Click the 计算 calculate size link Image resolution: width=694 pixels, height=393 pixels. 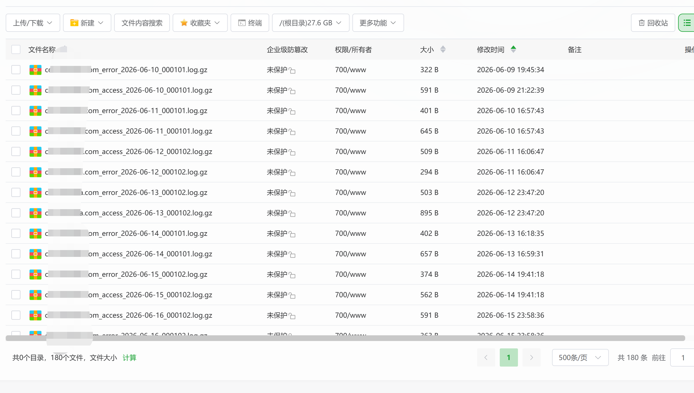click(129, 357)
